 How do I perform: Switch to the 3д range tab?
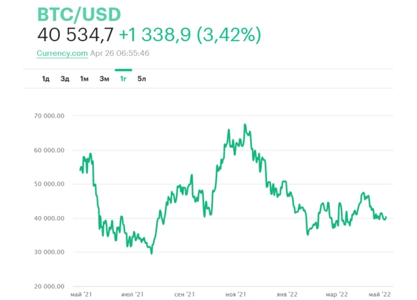65,79
